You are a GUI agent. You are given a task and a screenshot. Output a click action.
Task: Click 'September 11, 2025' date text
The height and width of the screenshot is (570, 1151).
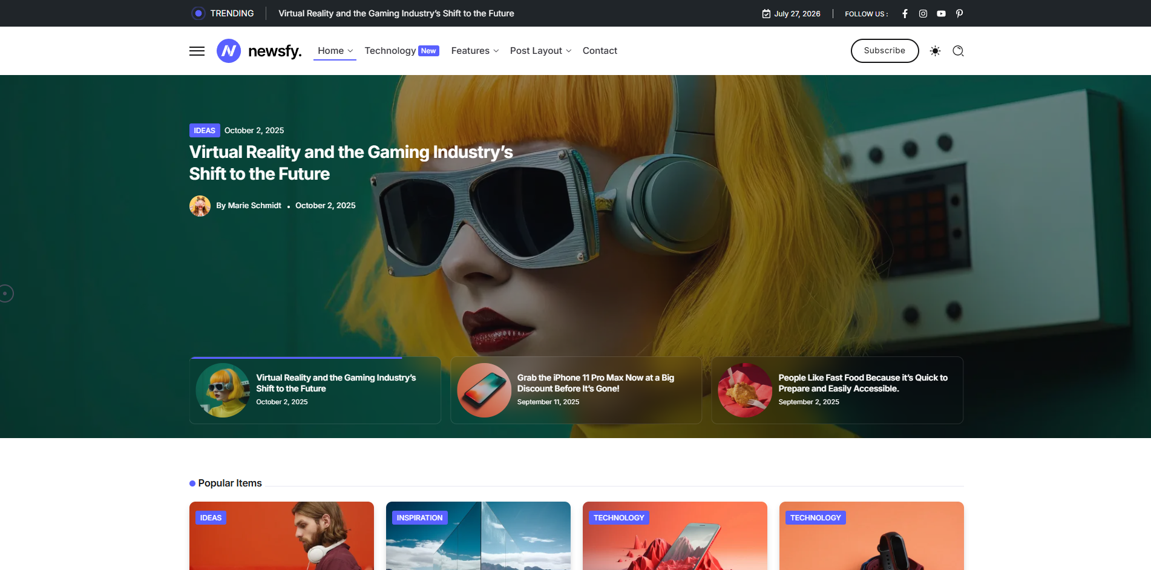click(x=548, y=402)
